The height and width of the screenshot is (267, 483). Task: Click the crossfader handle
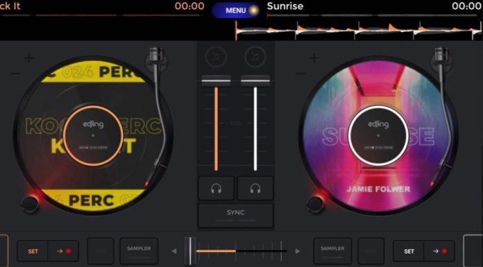point(190,251)
